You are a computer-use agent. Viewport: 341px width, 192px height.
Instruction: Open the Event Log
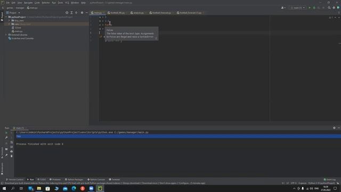[x=330, y=180]
